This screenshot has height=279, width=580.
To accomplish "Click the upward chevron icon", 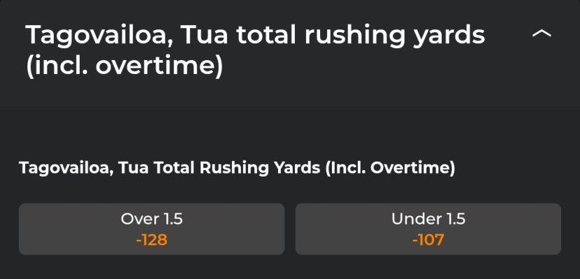I will [x=542, y=34].
